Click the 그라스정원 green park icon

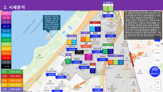pos(39,55)
